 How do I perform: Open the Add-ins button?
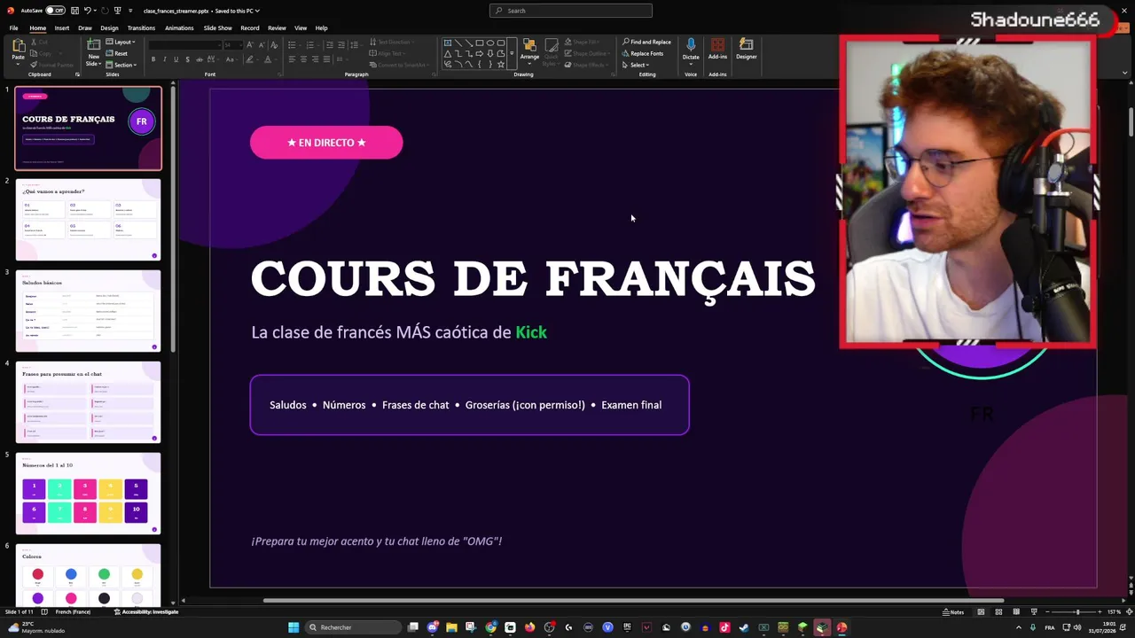tap(717, 51)
